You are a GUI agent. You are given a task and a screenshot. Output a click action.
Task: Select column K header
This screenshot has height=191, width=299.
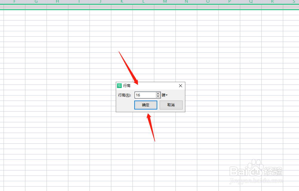[122, 2]
